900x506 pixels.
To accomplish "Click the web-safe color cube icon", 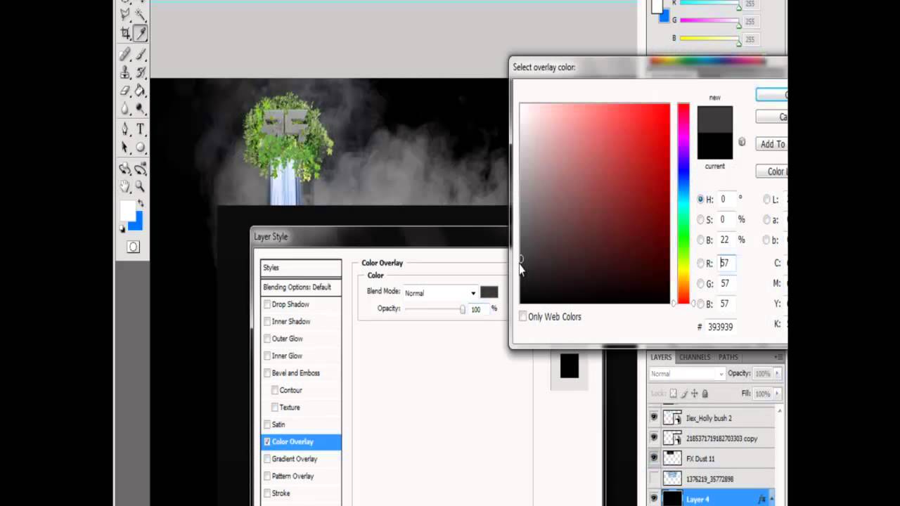I will tap(742, 142).
